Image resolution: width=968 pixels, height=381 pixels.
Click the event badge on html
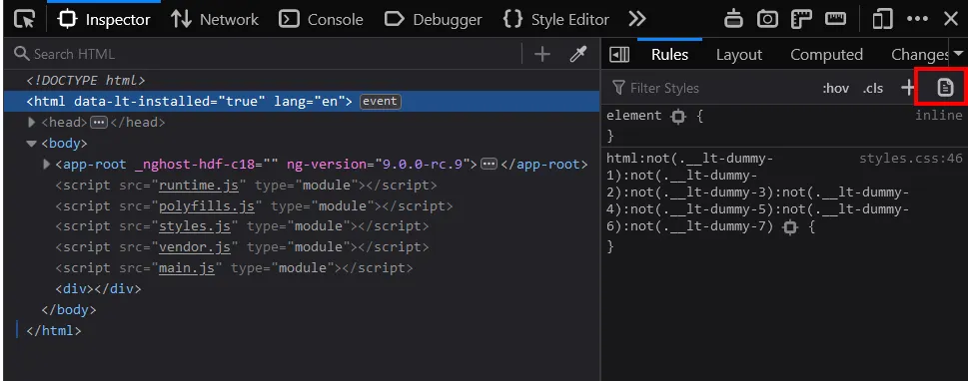(x=381, y=101)
